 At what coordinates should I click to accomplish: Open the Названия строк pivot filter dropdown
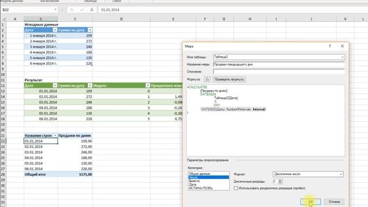tap(55, 136)
